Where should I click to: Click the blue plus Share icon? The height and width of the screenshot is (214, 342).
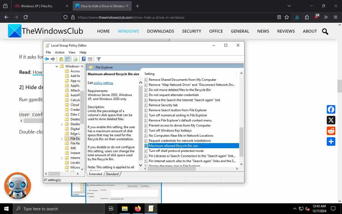click(x=331, y=142)
